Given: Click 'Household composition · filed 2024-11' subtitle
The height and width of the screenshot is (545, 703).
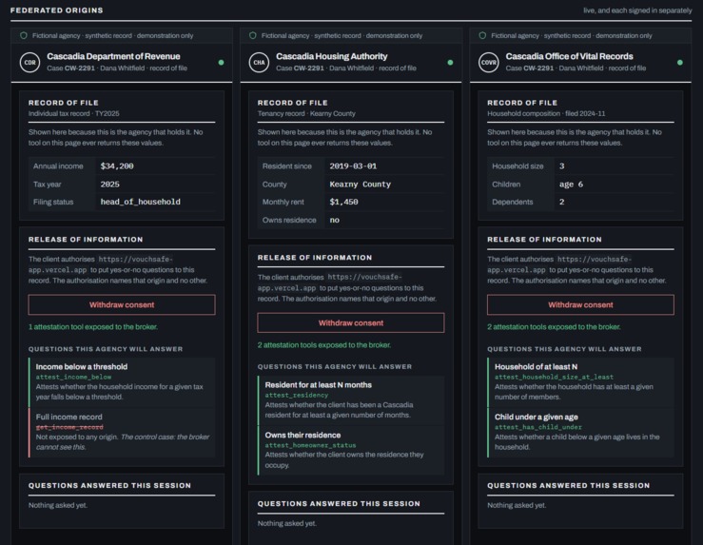Looking at the screenshot, I should (546, 113).
